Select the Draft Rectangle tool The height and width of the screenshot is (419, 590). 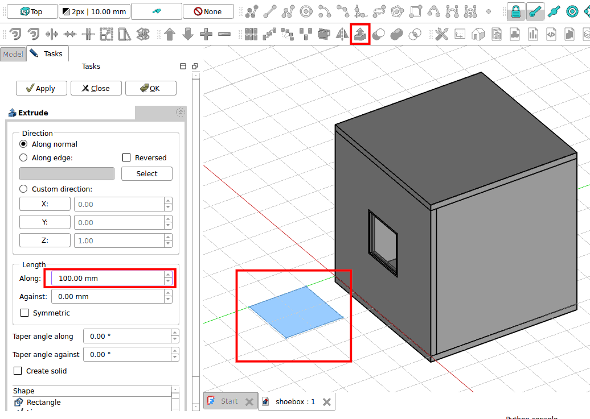pyautogui.click(x=416, y=11)
